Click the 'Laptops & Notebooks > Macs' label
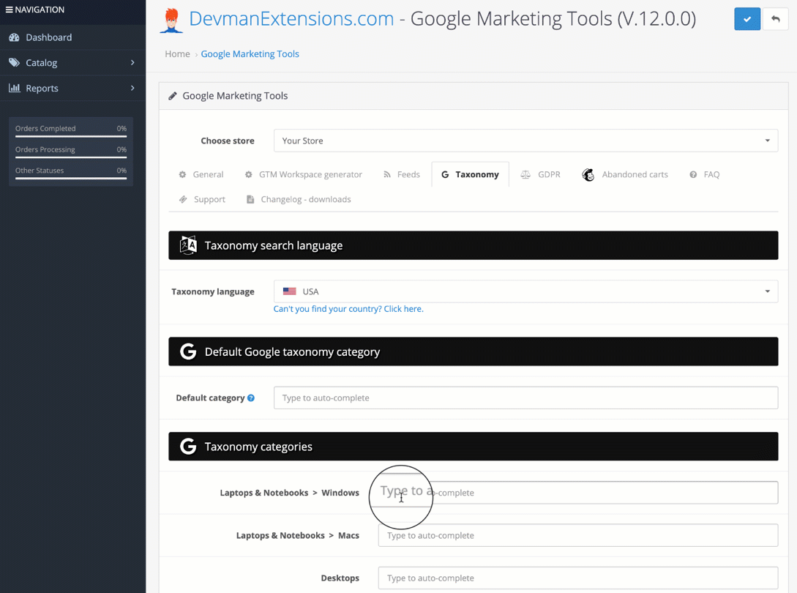Image resolution: width=797 pixels, height=593 pixels. (298, 536)
